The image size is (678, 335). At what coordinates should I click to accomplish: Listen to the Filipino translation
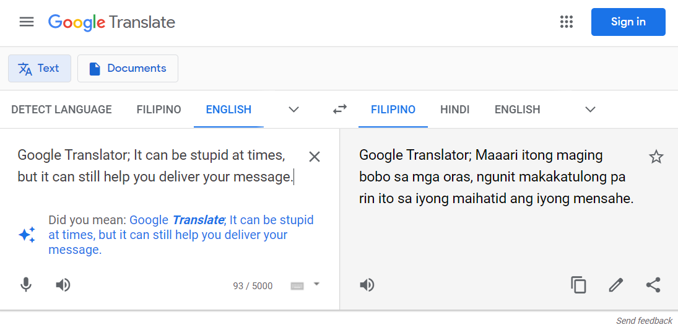(367, 285)
